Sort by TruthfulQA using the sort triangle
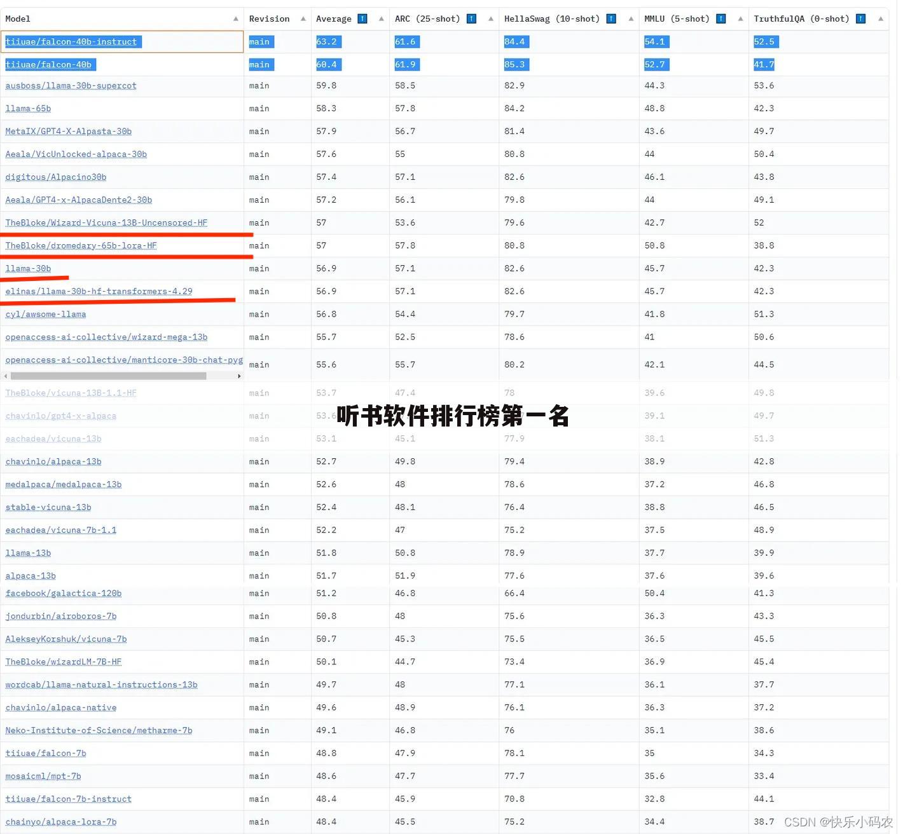The height and width of the screenshot is (834, 903). pos(881,19)
